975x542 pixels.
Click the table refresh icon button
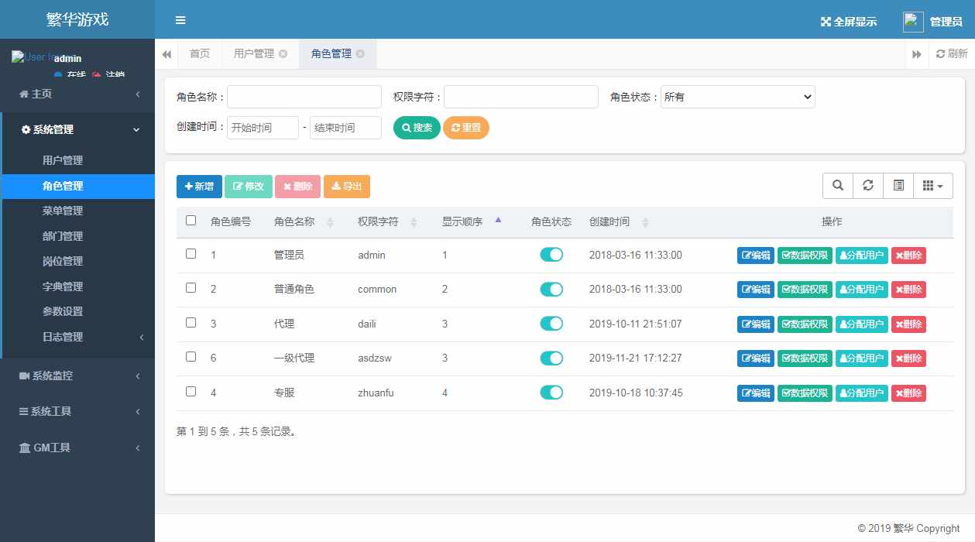click(868, 186)
